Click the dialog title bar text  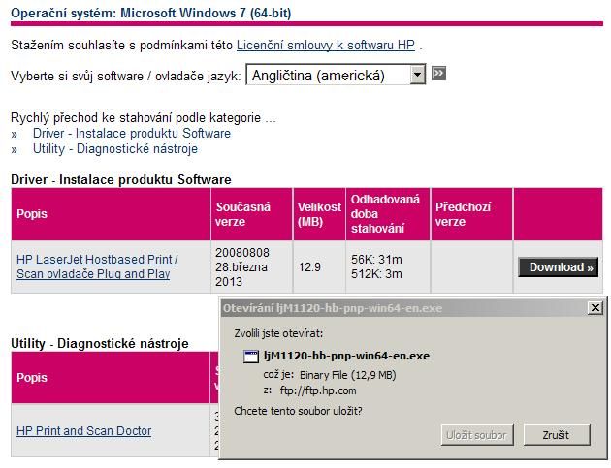click(333, 308)
